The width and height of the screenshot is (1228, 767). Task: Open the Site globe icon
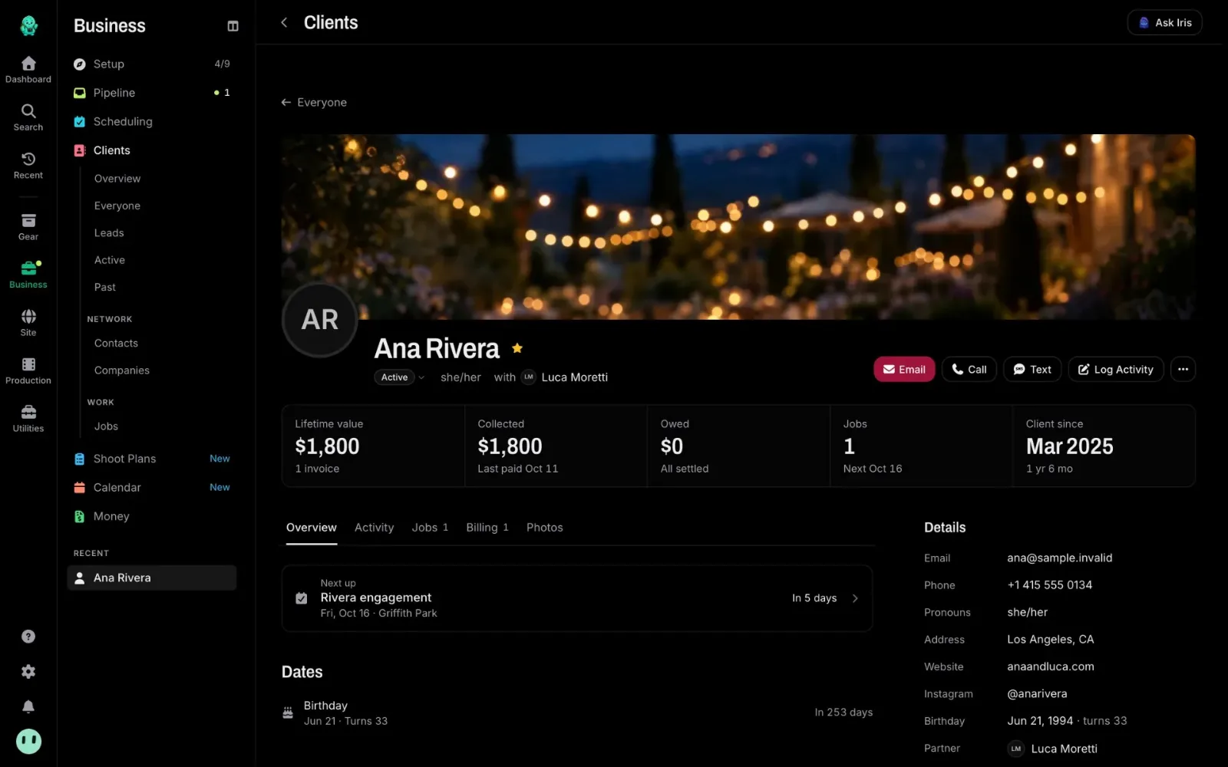(x=28, y=323)
